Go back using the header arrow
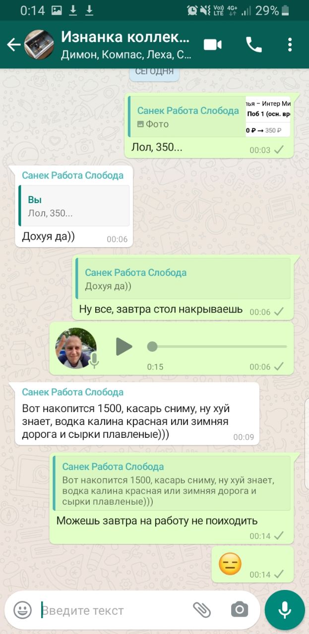Viewport: 309px width, 634px height. point(13,45)
